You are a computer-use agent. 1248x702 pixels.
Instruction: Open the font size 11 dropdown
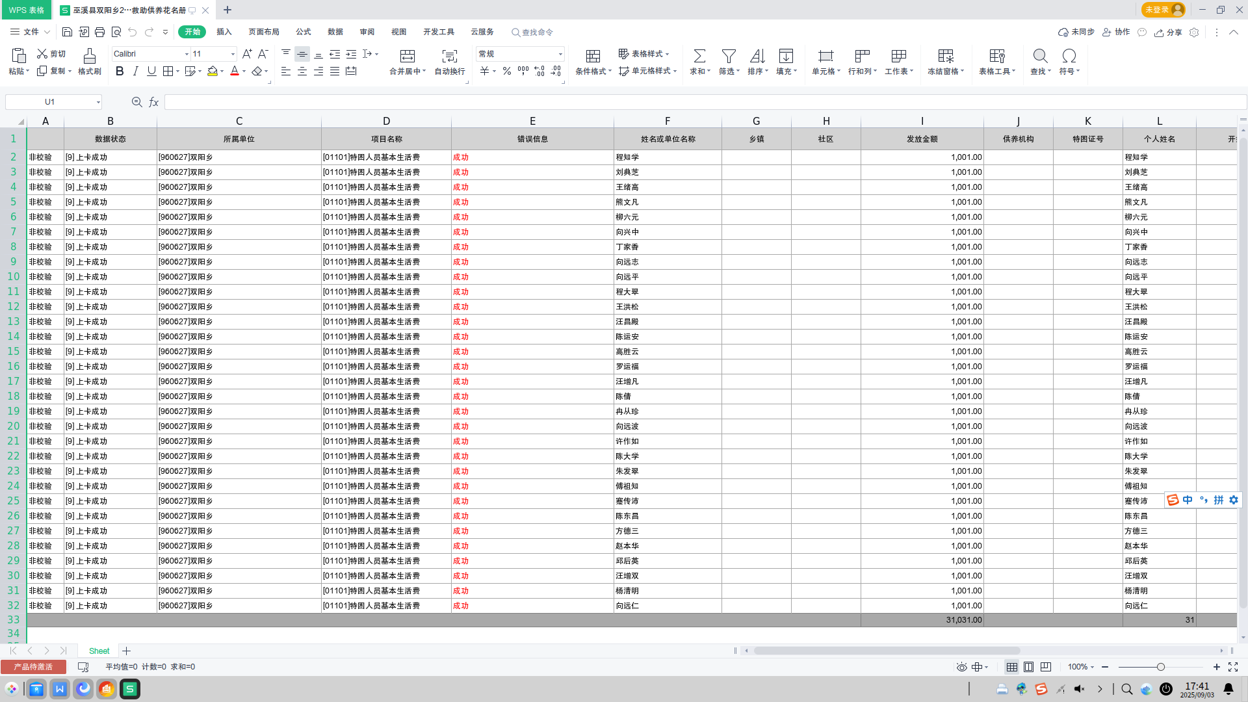pyautogui.click(x=233, y=54)
